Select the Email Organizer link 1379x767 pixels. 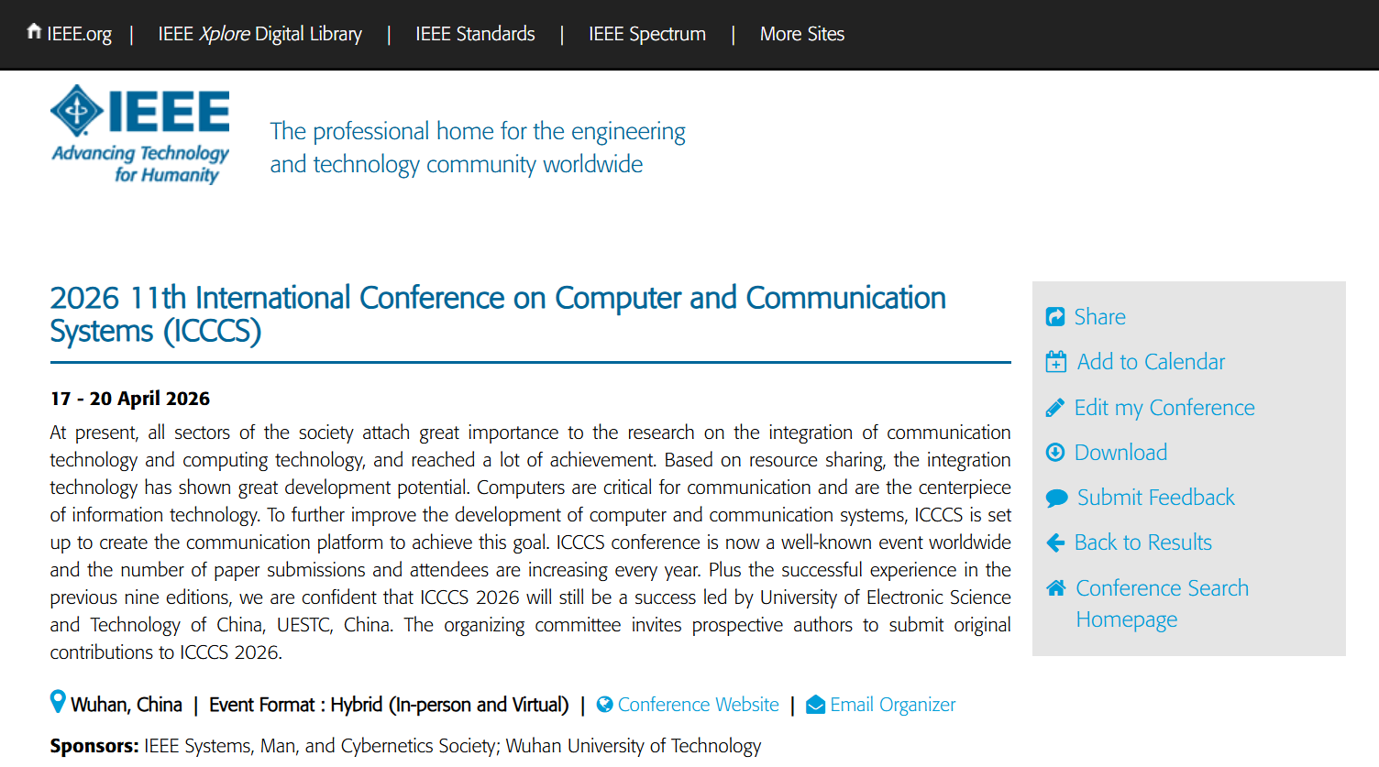892,705
